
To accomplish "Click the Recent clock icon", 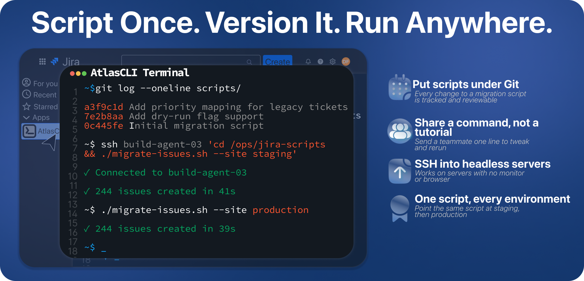I will pos(27,94).
